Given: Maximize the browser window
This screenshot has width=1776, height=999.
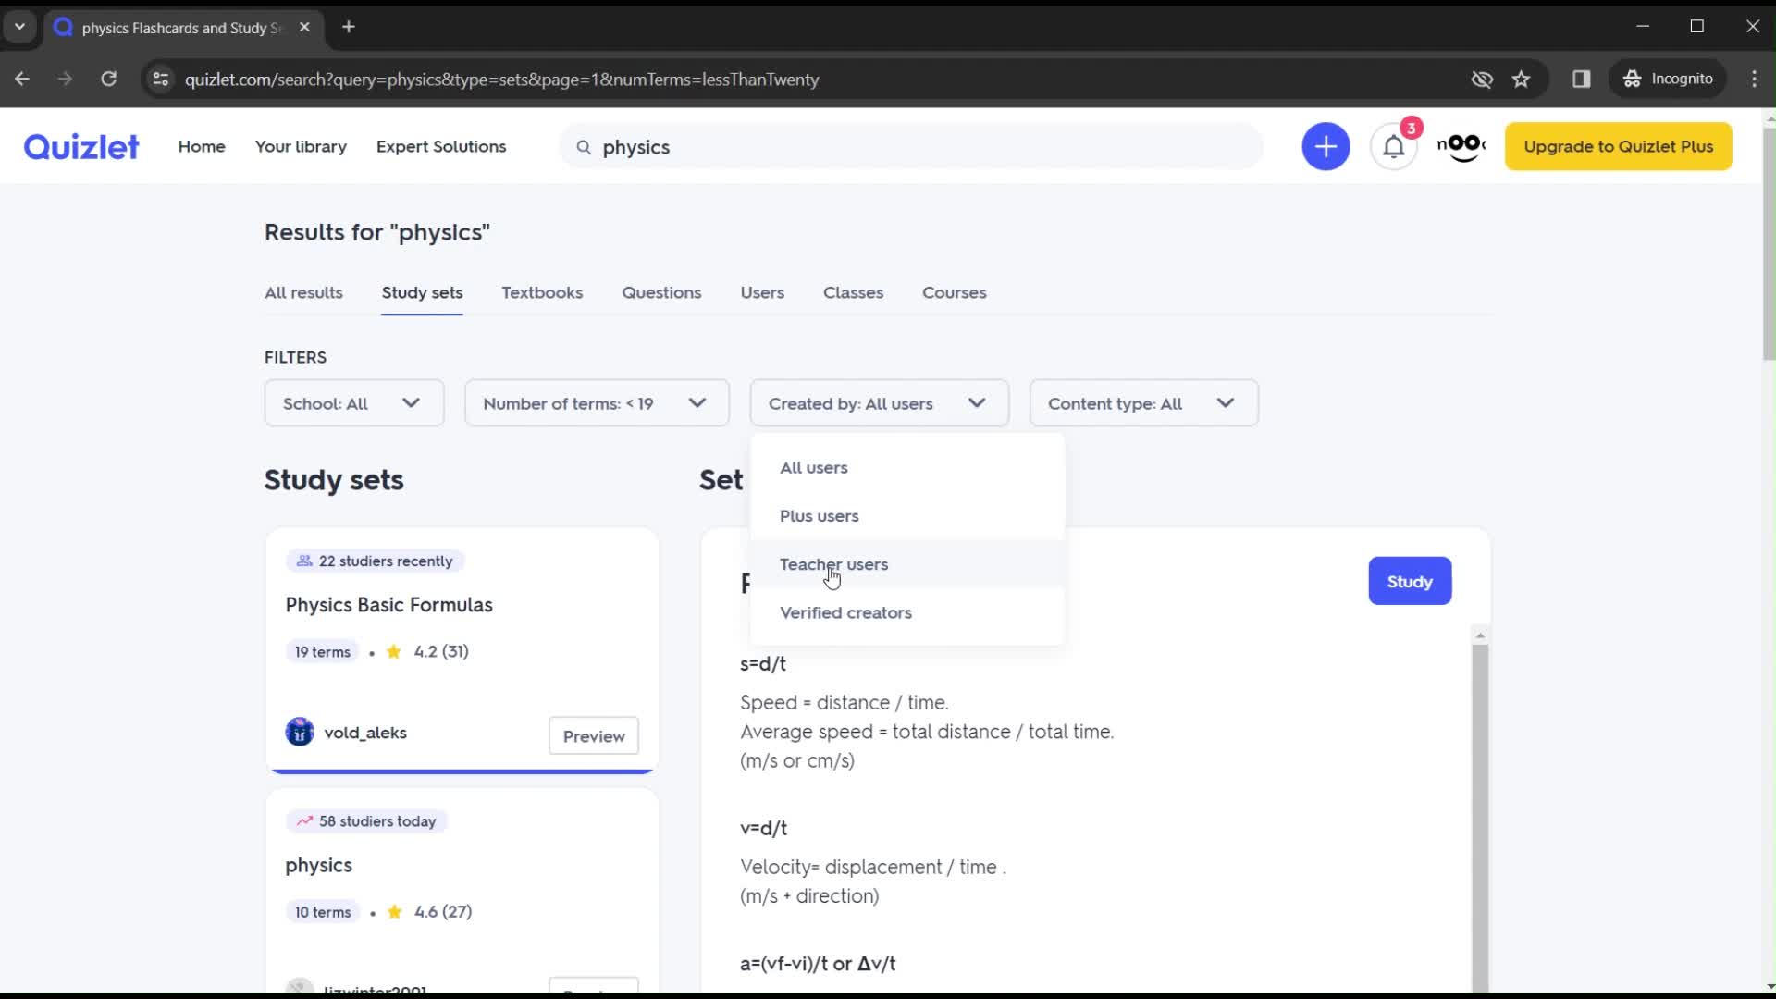Looking at the screenshot, I should pyautogui.click(x=1696, y=26).
